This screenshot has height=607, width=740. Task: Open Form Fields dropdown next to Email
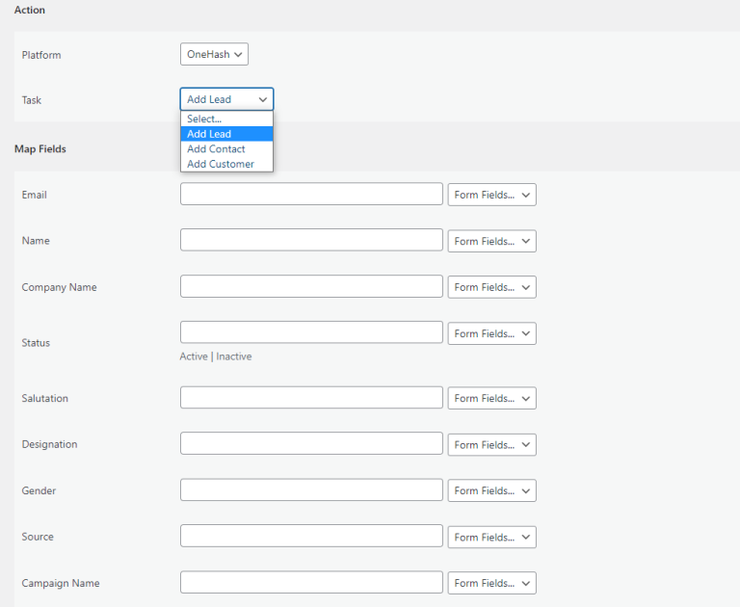pyautogui.click(x=491, y=195)
